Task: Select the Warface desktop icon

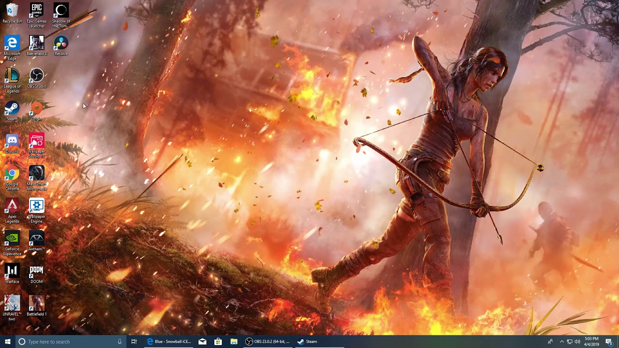Action: point(12,274)
